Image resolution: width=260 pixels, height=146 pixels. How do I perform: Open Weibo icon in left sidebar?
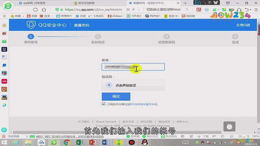4,33
